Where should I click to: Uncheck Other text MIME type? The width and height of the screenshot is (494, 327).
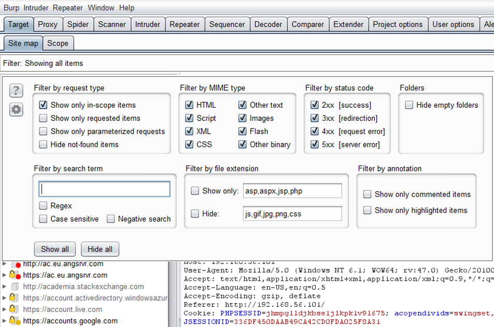(x=242, y=105)
